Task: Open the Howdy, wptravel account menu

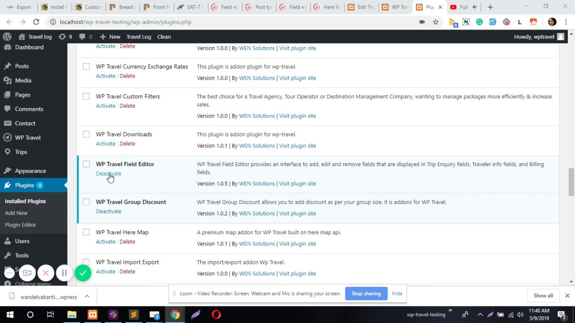Action: pos(539,37)
